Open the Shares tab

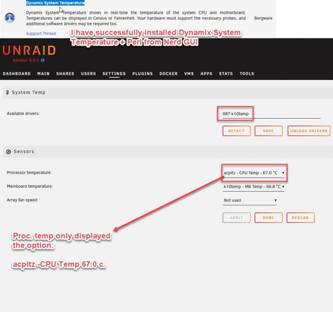(65, 74)
